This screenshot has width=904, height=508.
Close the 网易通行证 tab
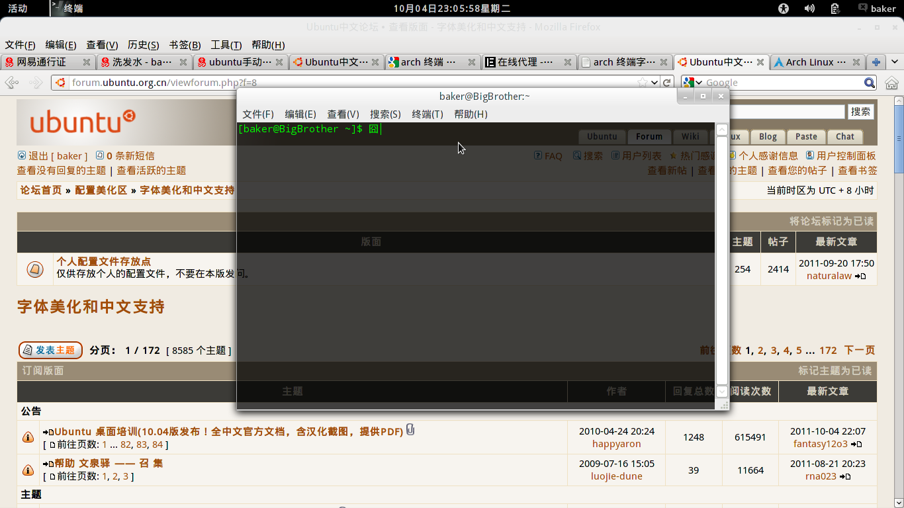point(86,62)
